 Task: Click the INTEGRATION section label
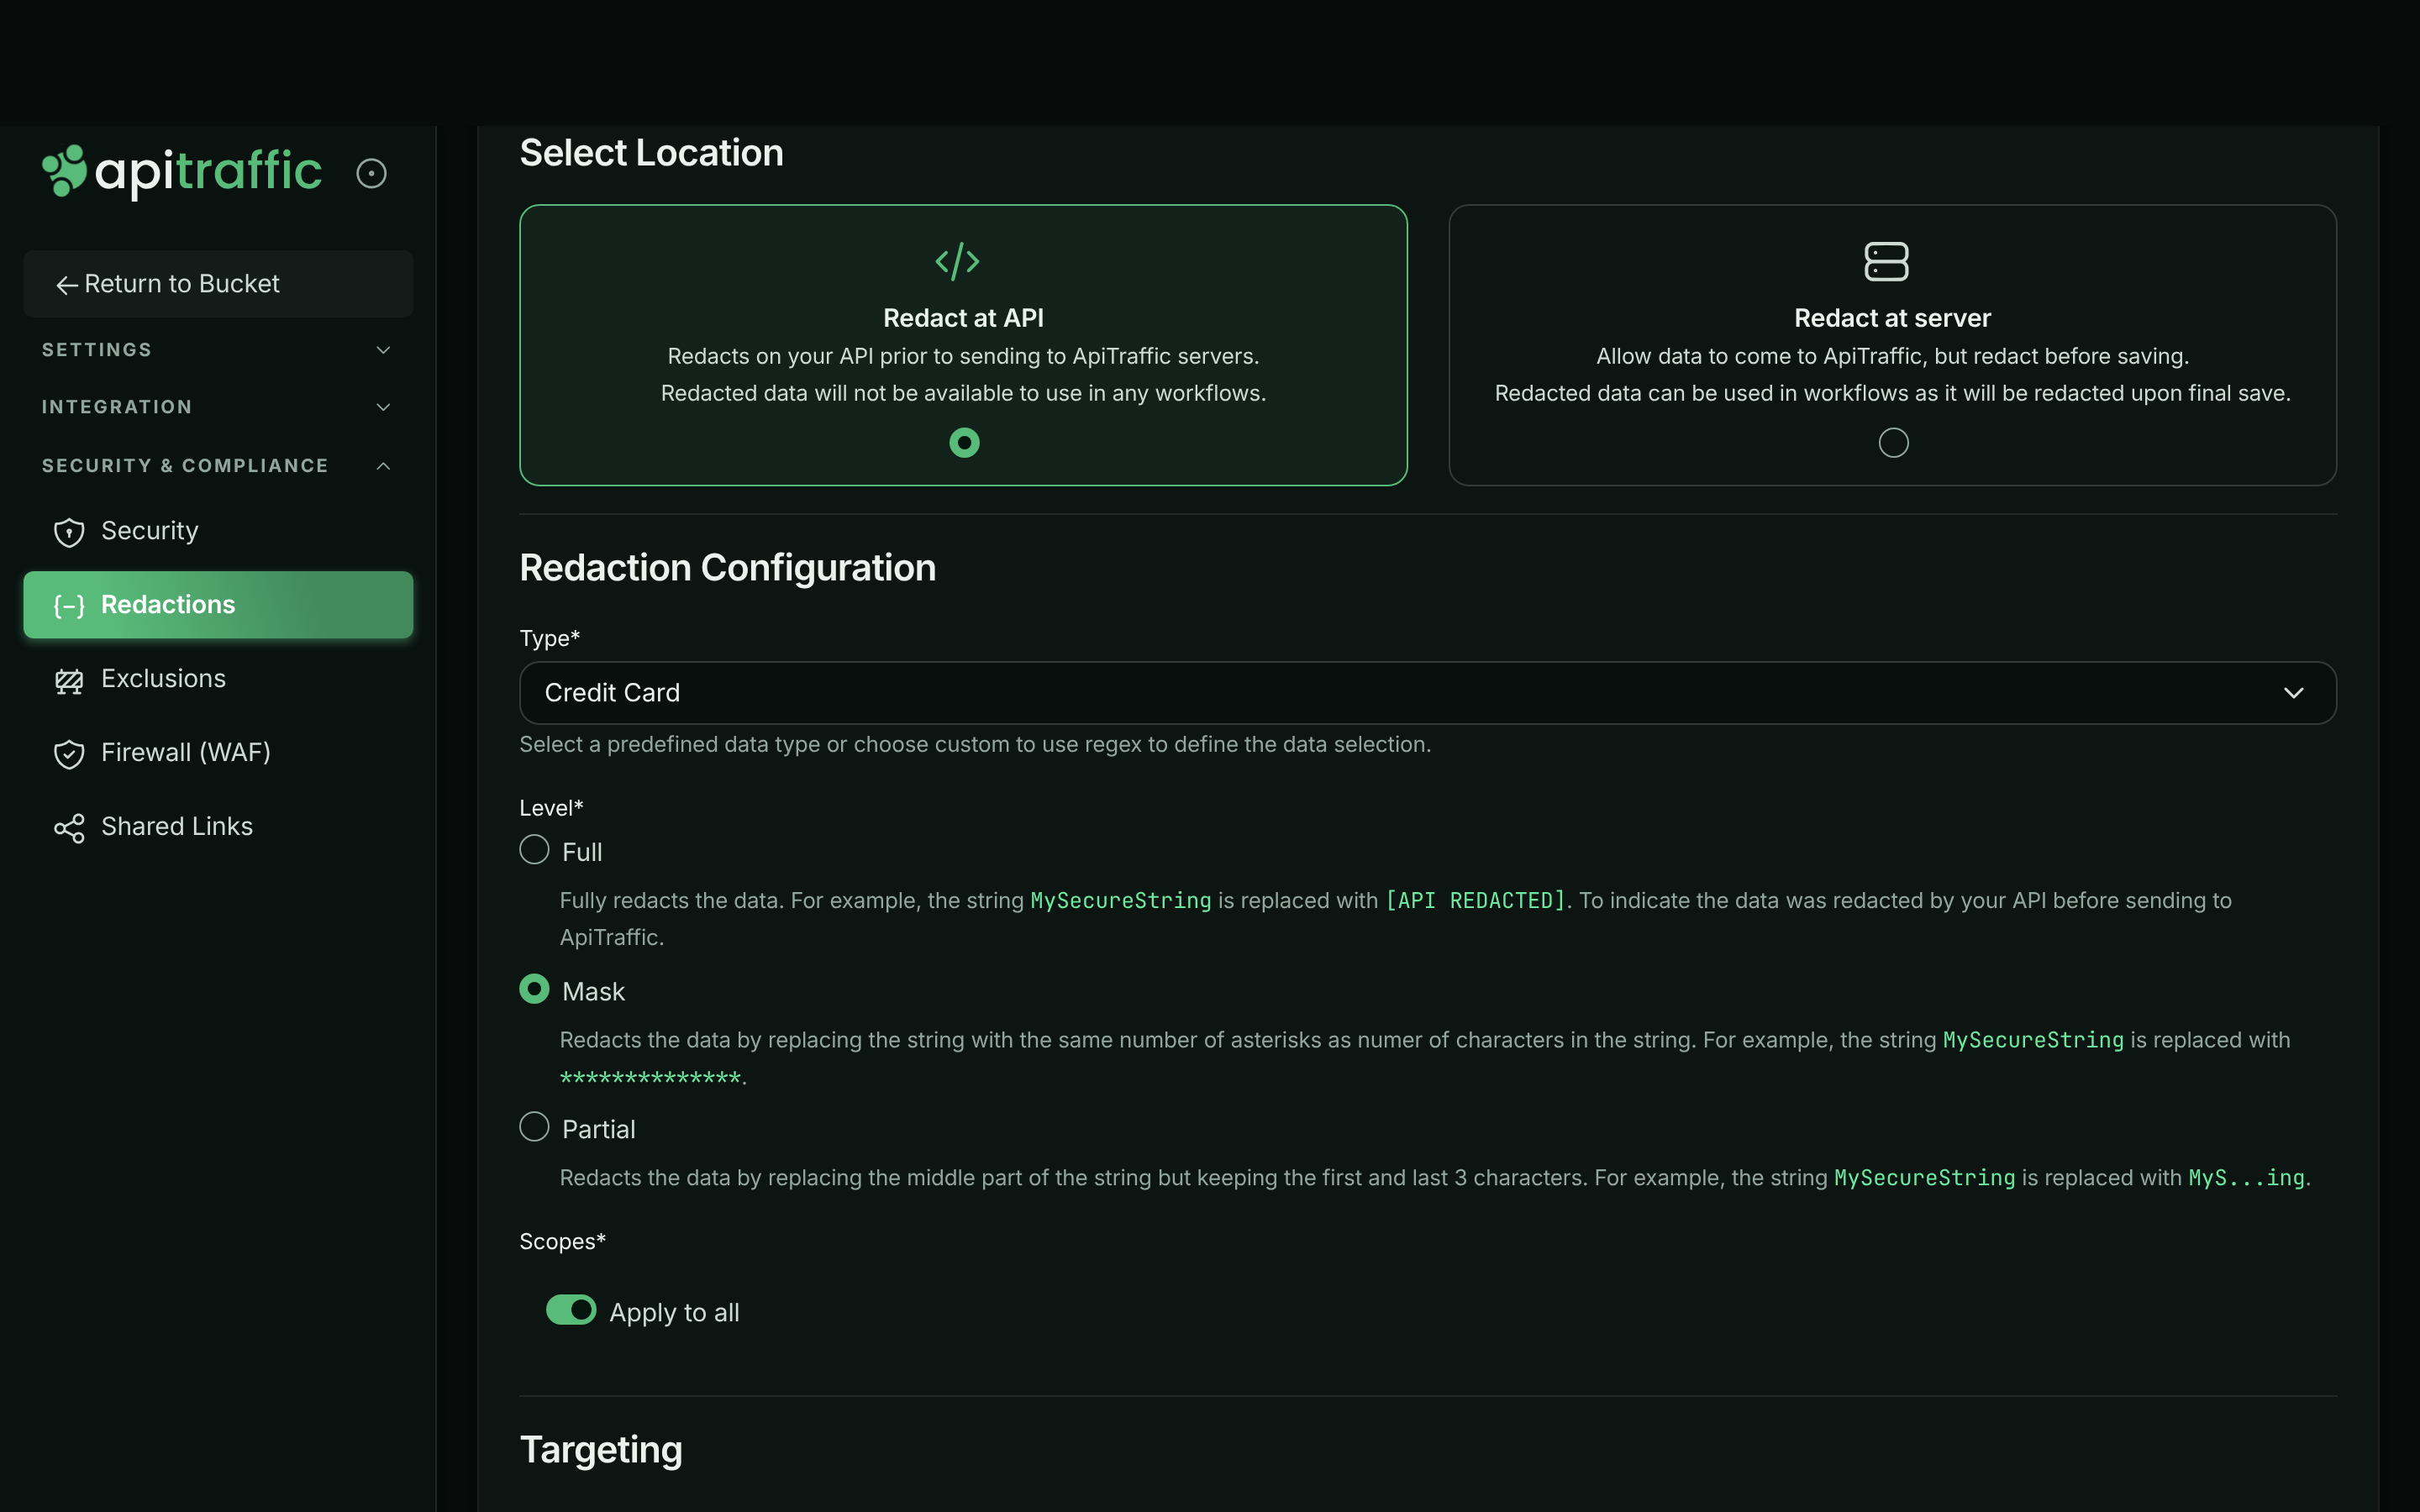tap(117, 407)
